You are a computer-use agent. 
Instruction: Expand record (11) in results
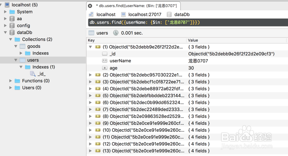pyautogui.click(x=90, y=137)
